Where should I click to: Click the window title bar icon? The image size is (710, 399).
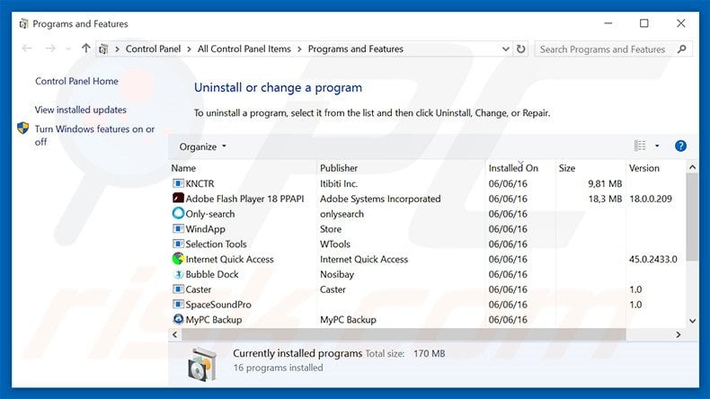click(x=24, y=23)
